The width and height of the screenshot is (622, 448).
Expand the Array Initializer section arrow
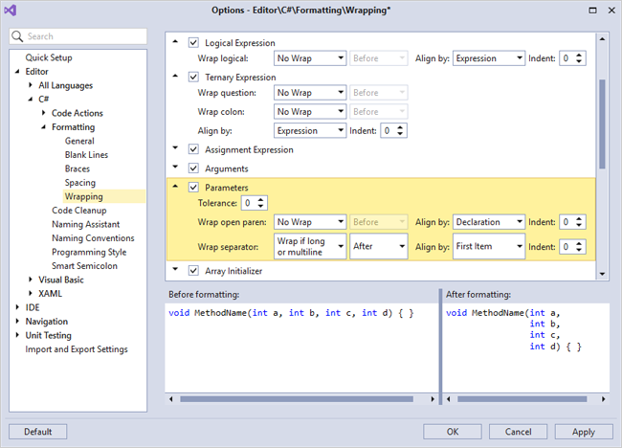pos(175,271)
